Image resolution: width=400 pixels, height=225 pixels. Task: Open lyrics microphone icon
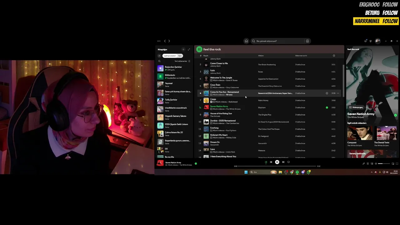pos(363,163)
